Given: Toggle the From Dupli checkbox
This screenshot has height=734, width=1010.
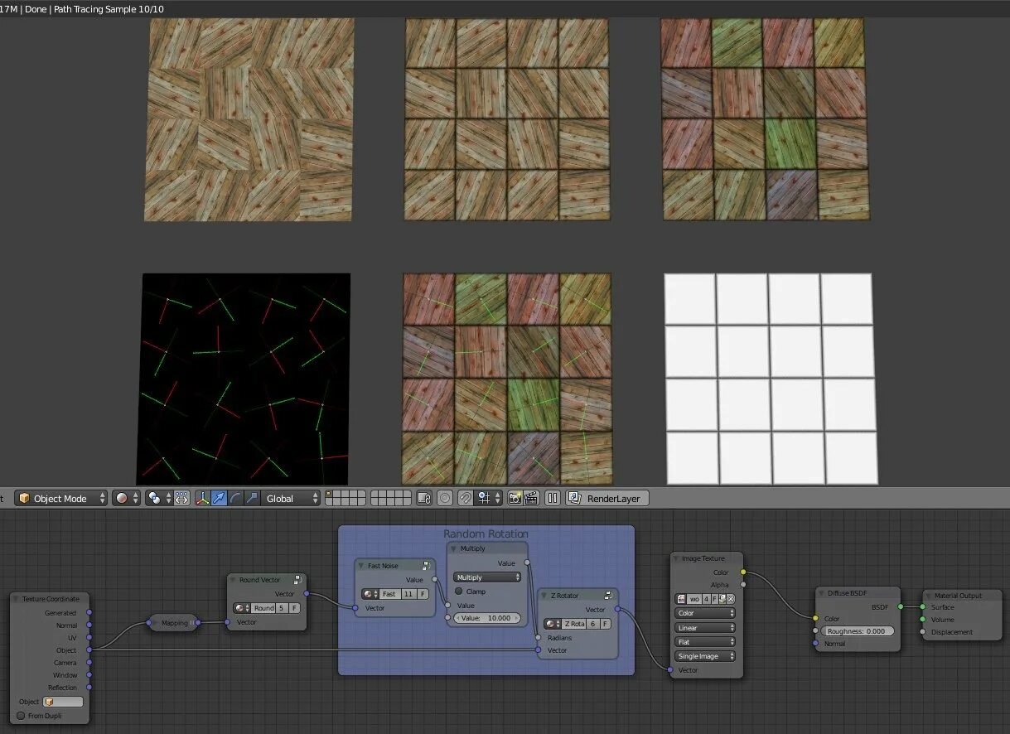Looking at the screenshot, I should [x=22, y=716].
